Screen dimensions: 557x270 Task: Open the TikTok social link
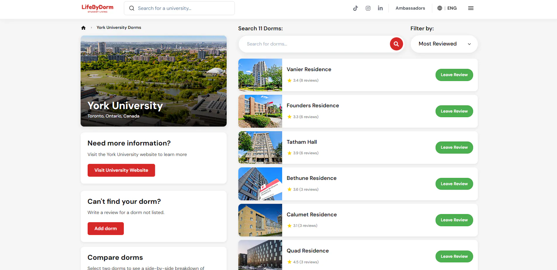[x=355, y=8]
